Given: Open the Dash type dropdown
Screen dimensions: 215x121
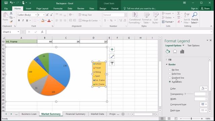Looking at the screenshot, I should (x=204, y=110).
